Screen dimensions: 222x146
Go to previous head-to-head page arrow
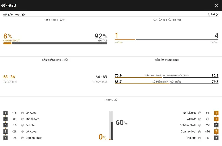point(208,14)
